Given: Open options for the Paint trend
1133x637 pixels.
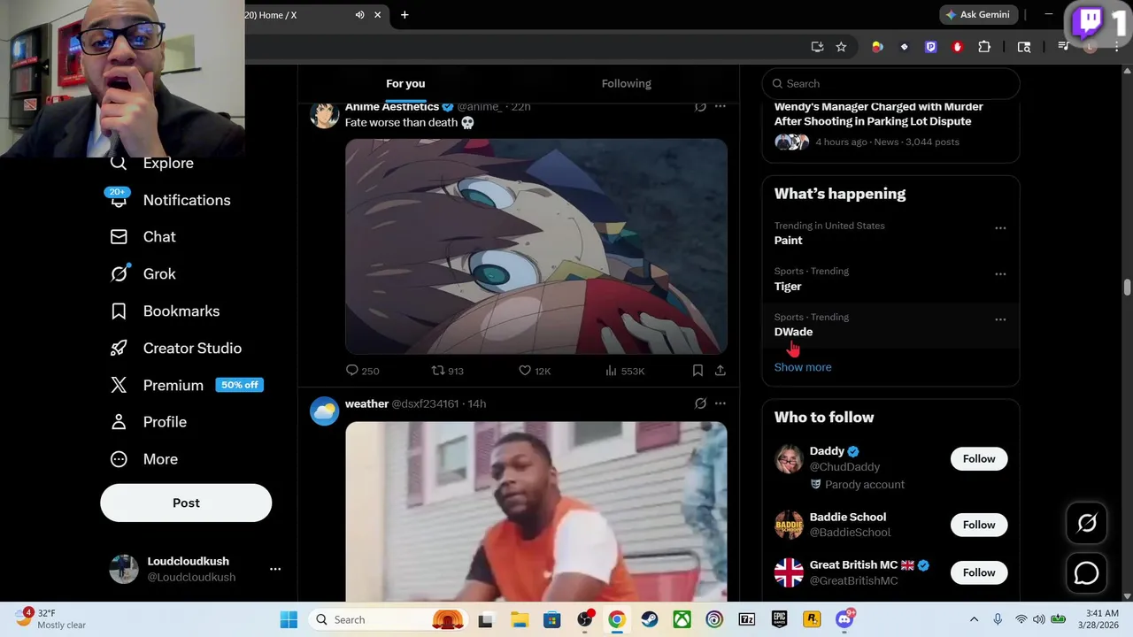Looking at the screenshot, I should click(x=1000, y=228).
